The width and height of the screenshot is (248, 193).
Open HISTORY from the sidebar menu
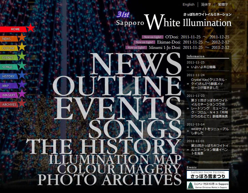[9, 76]
